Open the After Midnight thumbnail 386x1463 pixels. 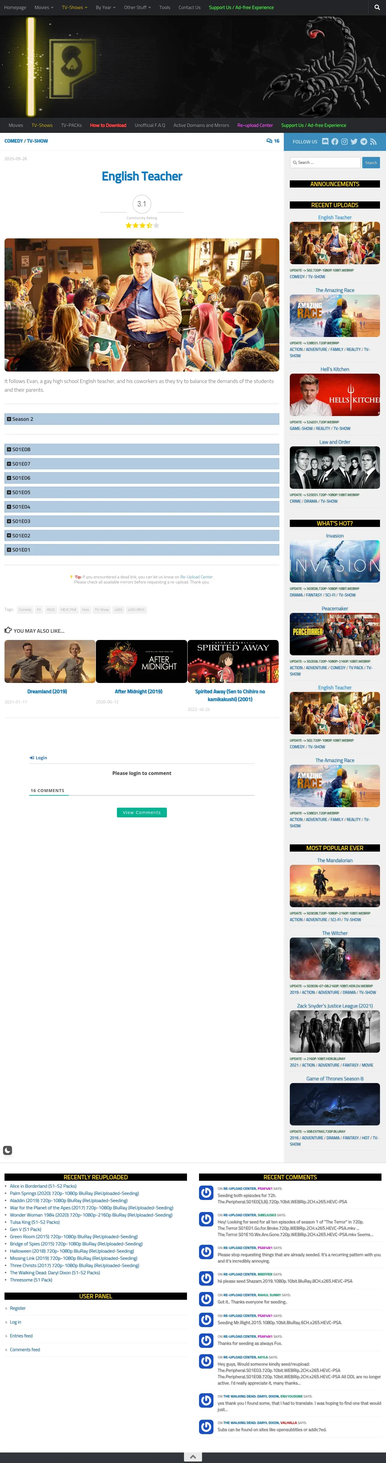[x=141, y=661]
